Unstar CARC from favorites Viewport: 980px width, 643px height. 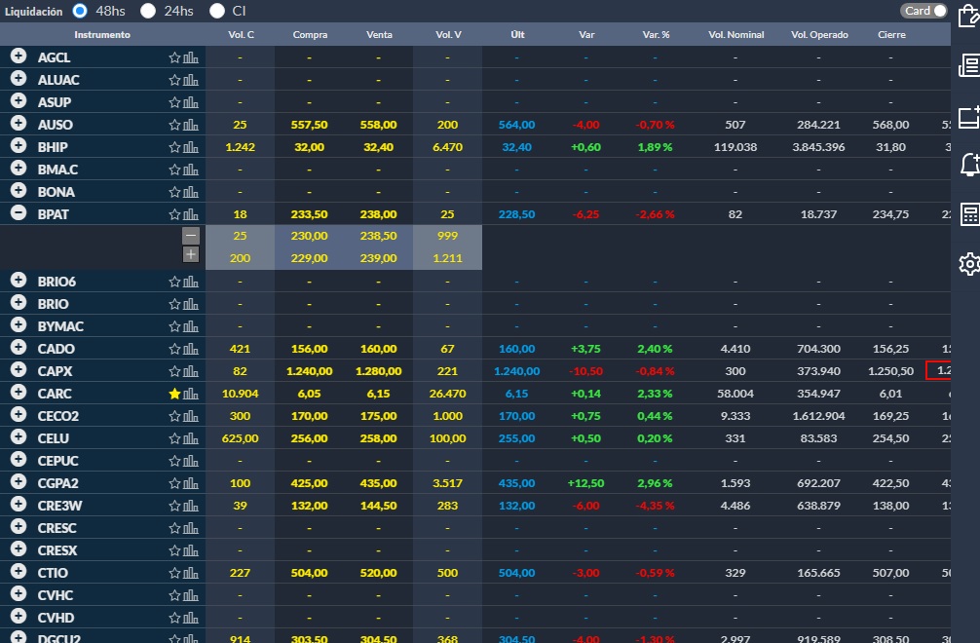[174, 394]
